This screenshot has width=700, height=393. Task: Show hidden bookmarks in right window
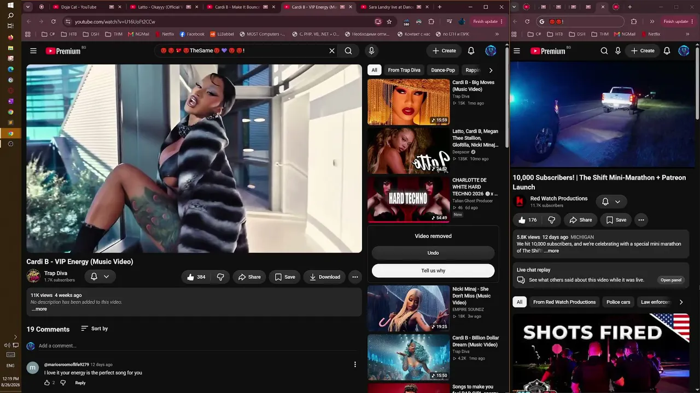(x=687, y=34)
